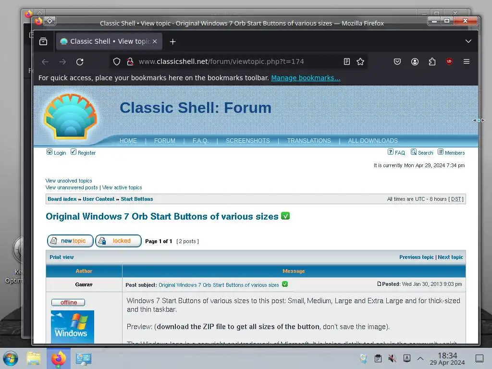The image size is (492, 369).
Task: Reload the page with the refresh icon
Action: [80, 62]
